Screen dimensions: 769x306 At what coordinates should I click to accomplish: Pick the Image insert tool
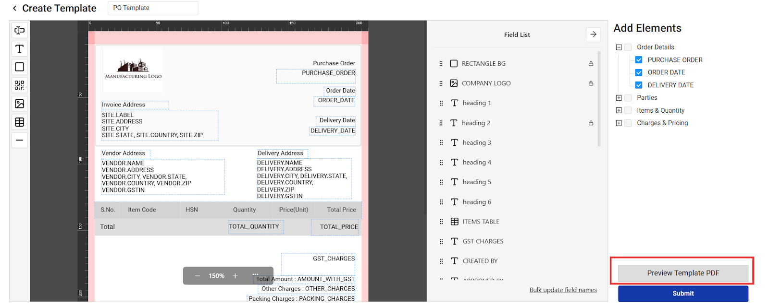(20, 104)
